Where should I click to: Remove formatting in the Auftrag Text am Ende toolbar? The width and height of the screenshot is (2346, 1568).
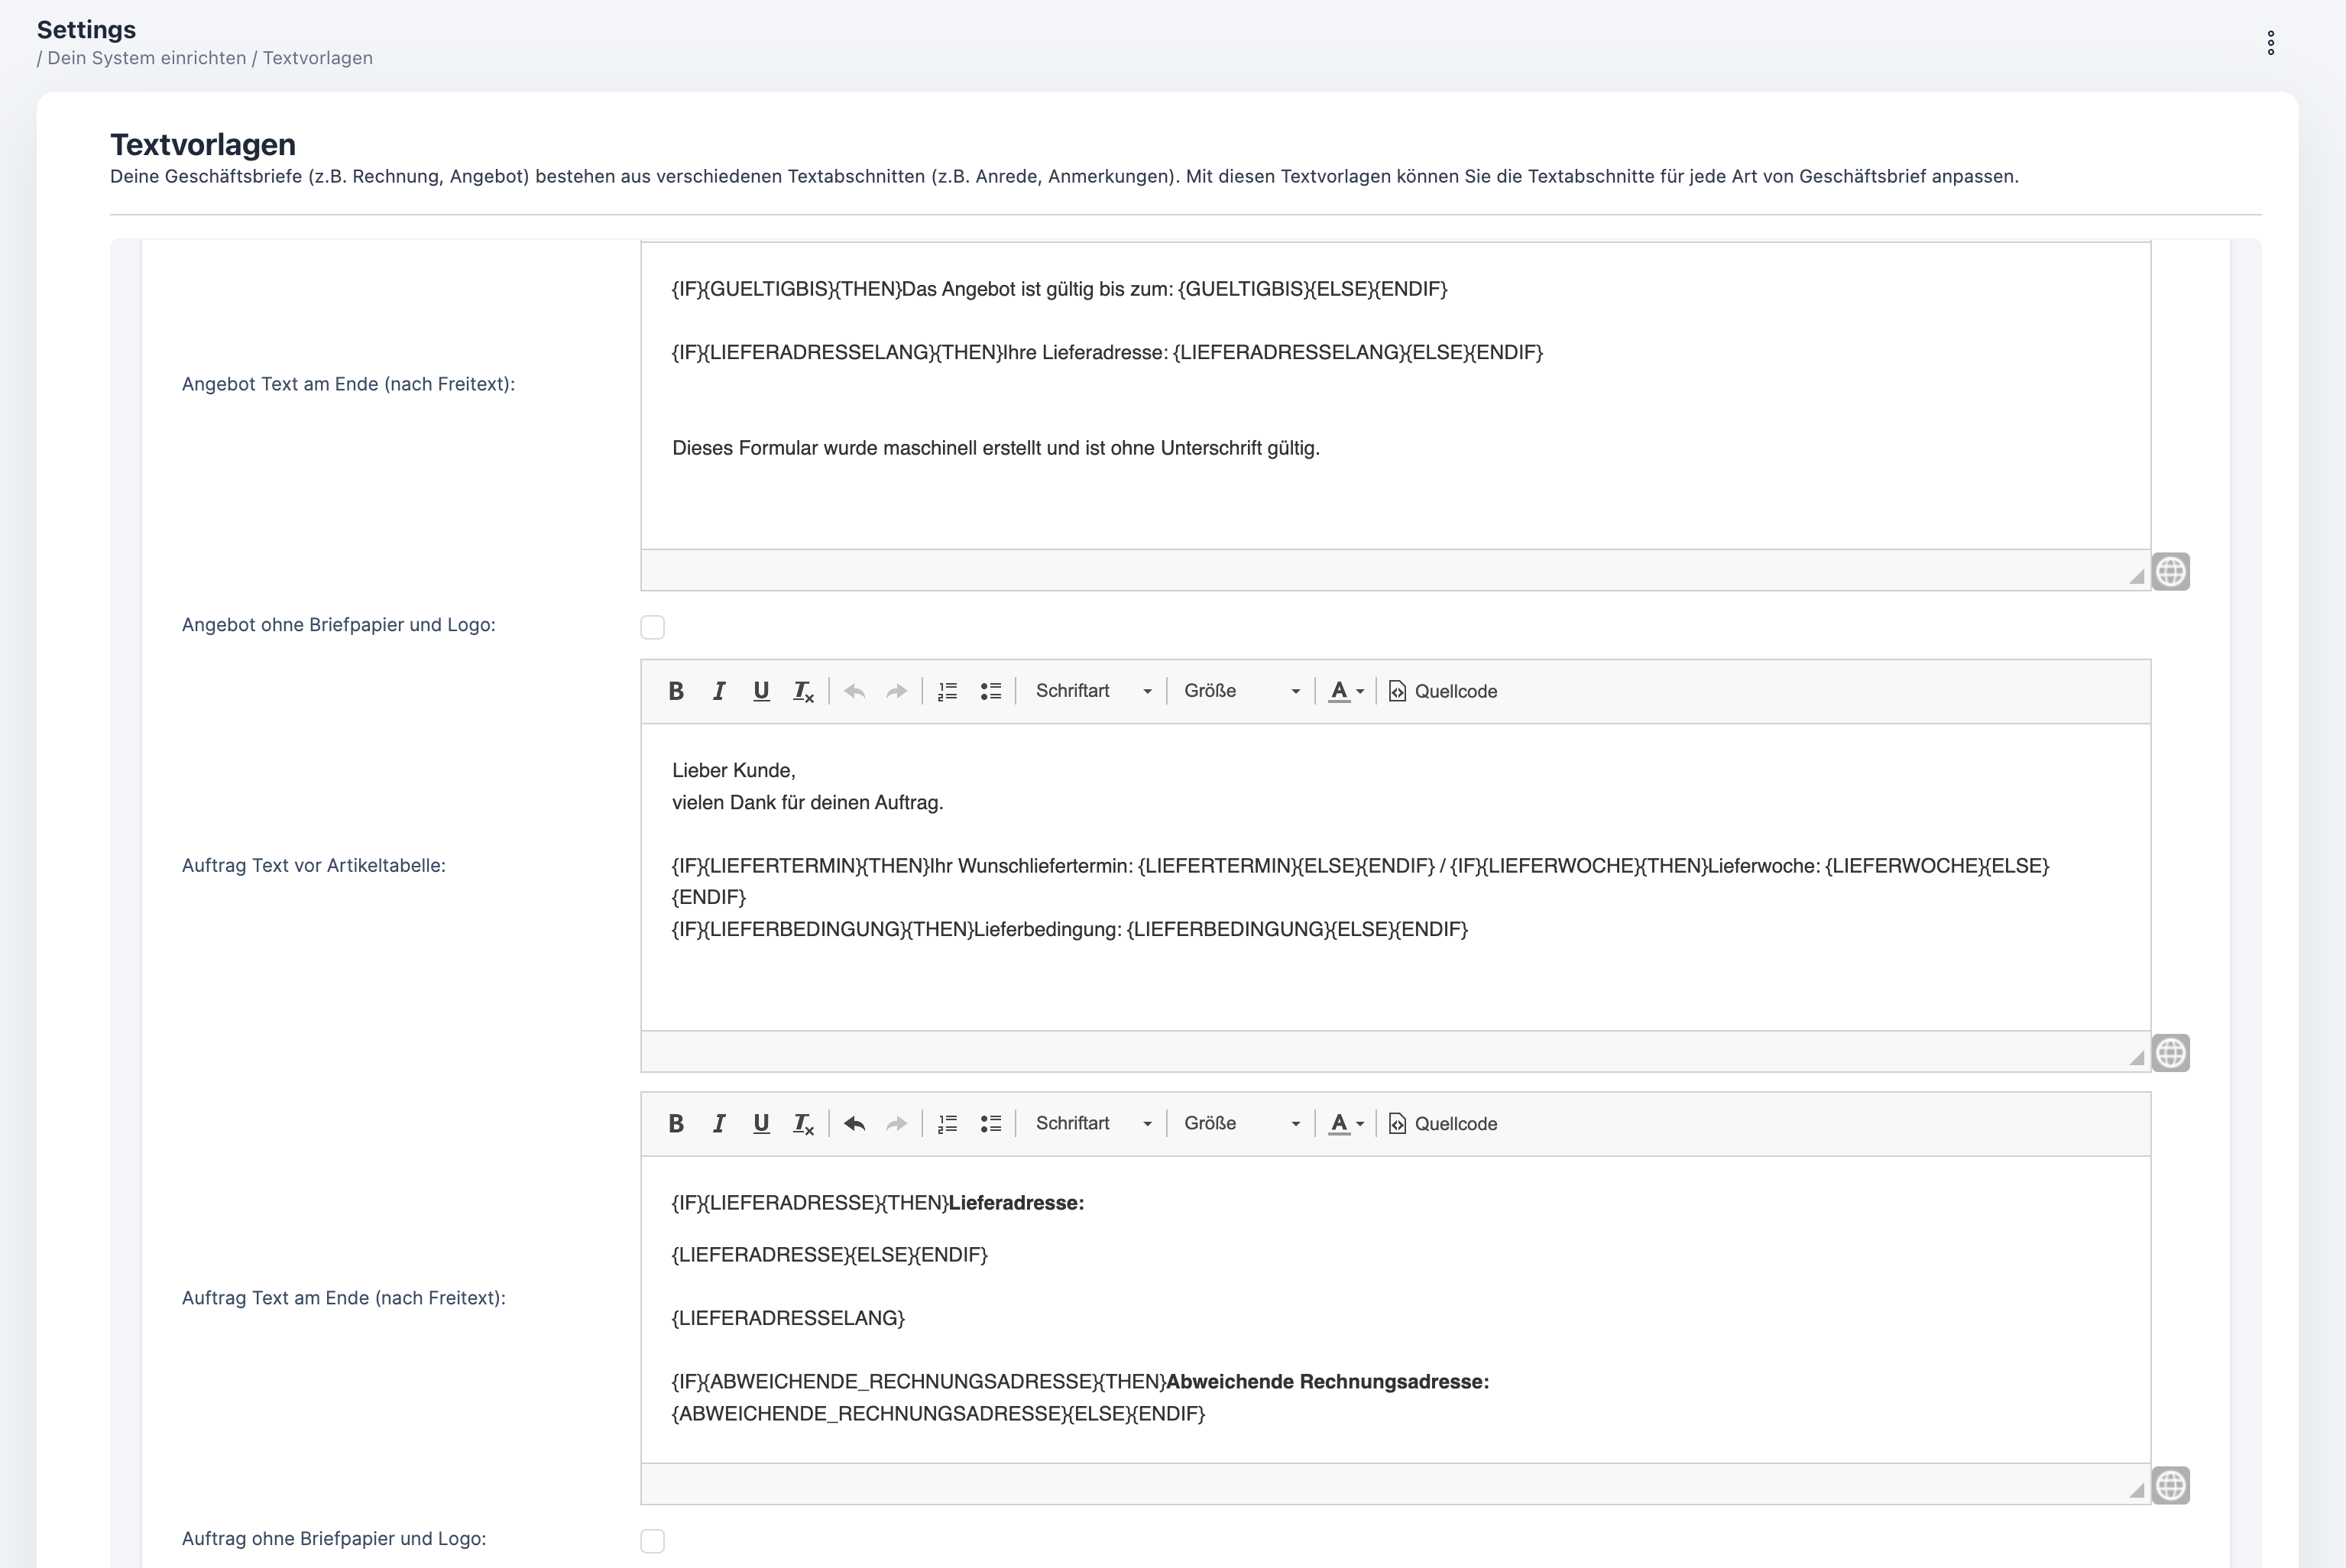(x=803, y=1123)
